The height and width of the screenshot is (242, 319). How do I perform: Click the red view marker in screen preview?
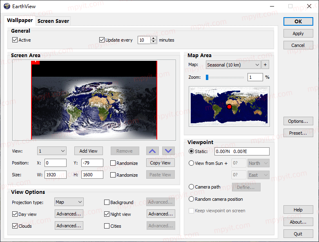pyautogui.click(x=36, y=62)
